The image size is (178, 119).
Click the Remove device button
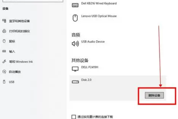point(154,95)
